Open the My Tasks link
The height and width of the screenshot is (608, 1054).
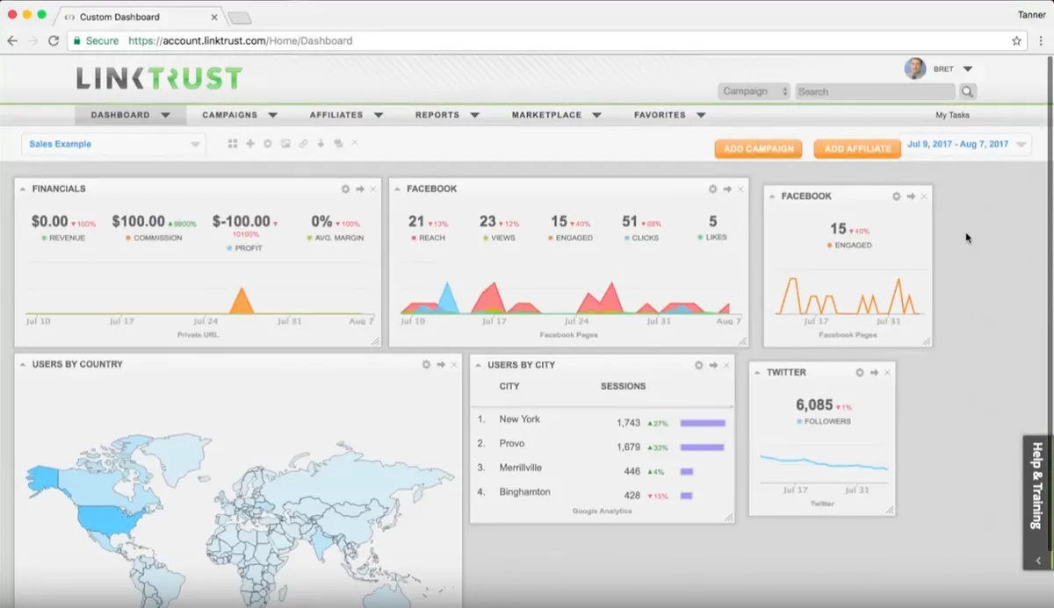tap(952, 115)
